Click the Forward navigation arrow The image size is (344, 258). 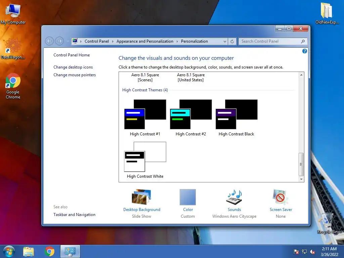tap(59, 41)
